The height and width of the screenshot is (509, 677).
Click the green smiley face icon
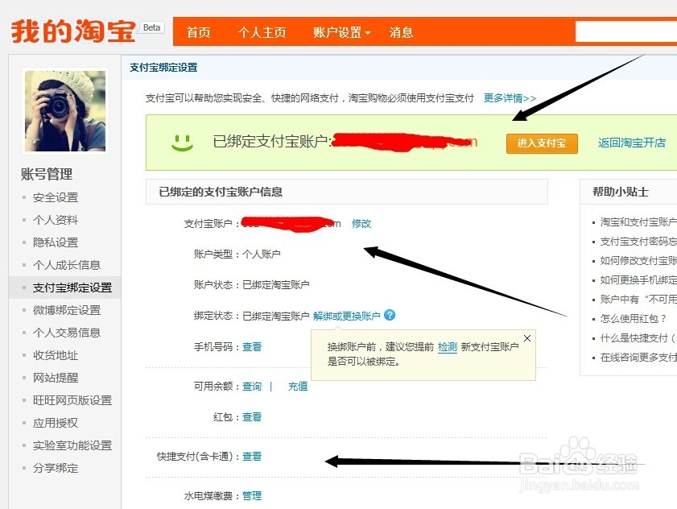coord(182,143)
